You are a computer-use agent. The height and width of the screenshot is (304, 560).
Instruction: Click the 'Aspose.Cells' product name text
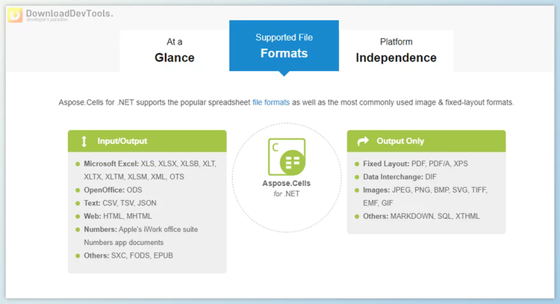287,183
